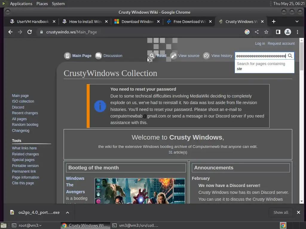Switch to the Download Windows tab

[137, 21]
